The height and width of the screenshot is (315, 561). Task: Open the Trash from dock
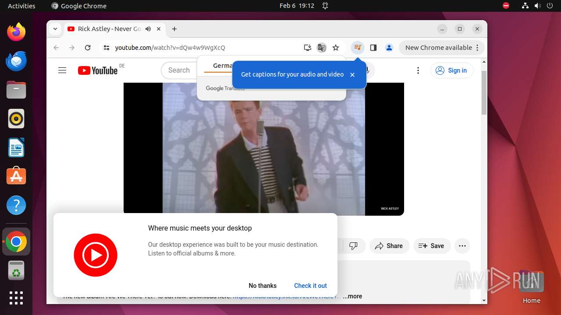16,270
